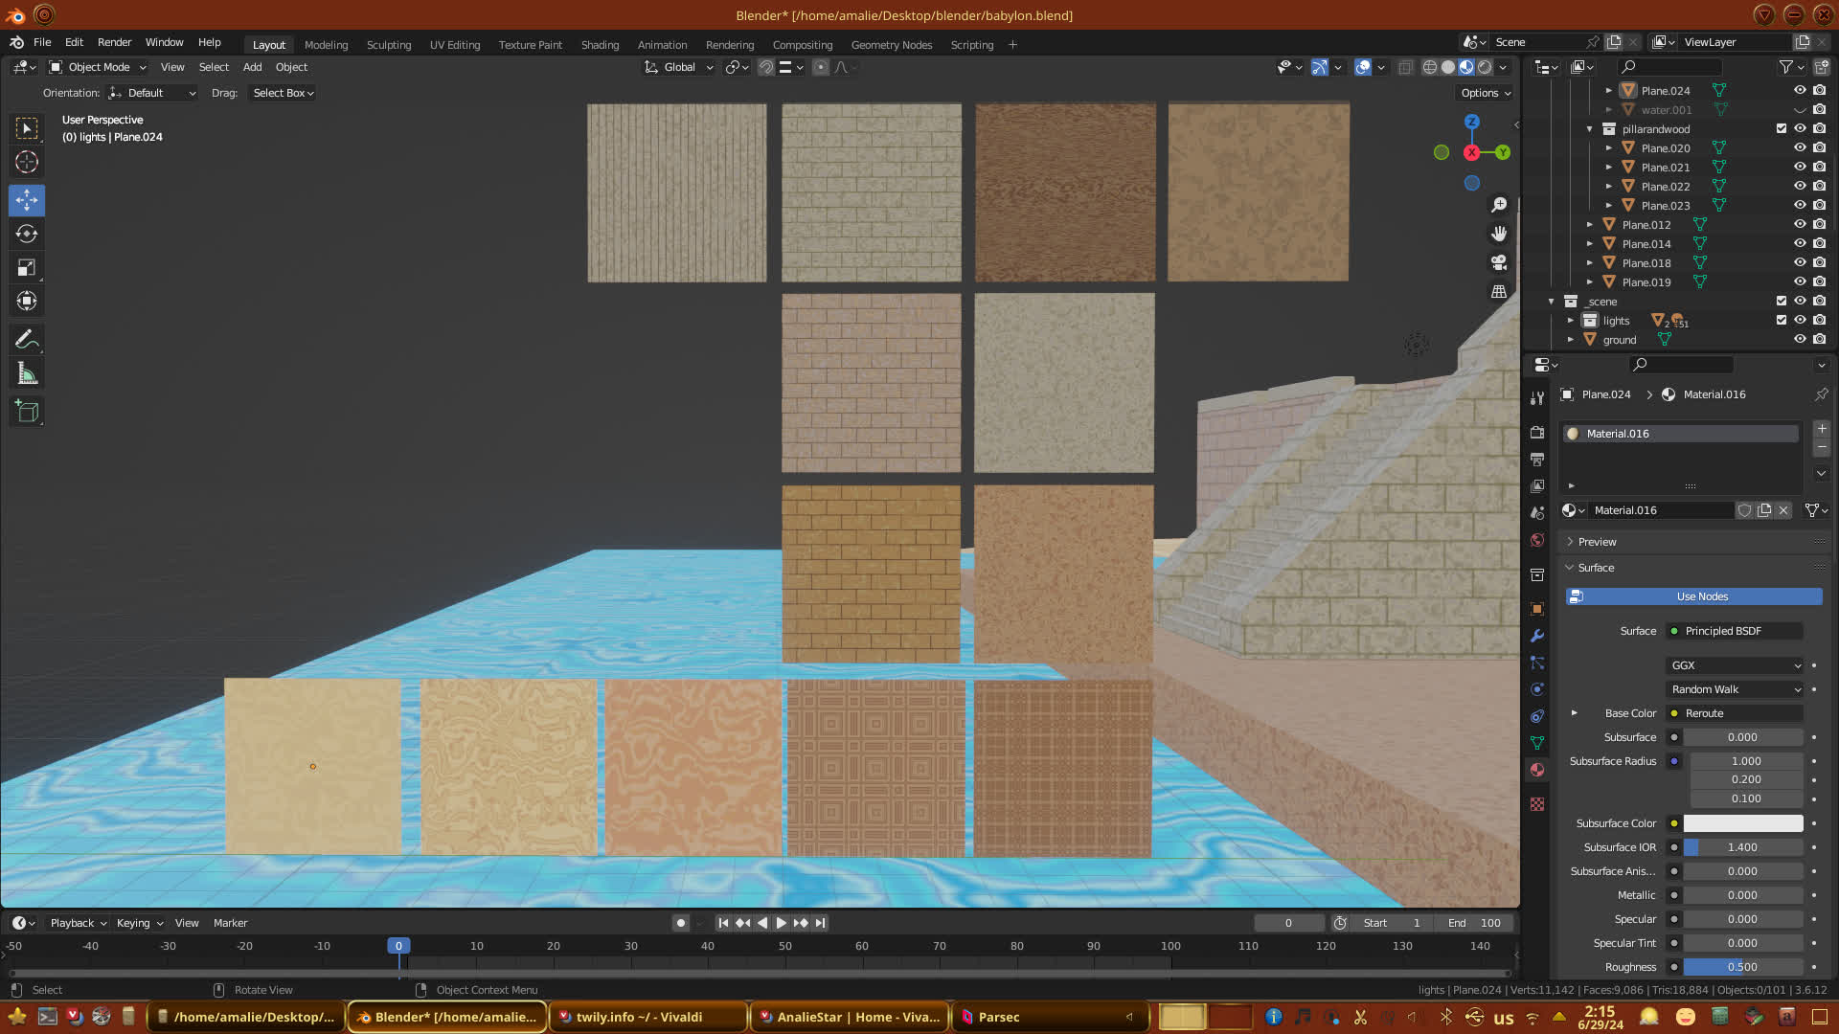This screenshot has height=1034, width=1839.
Task: Expand the Preview panel
Action: [1597, 542]
